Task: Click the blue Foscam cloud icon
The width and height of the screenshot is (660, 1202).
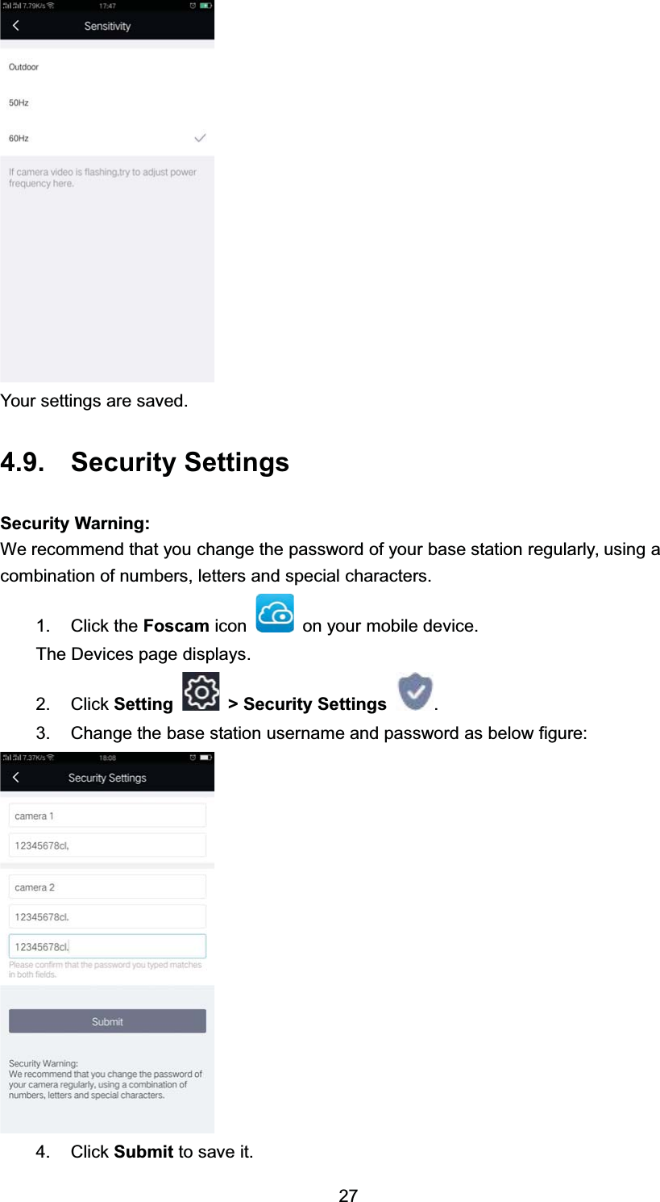Action: click(x=275, y=613)
